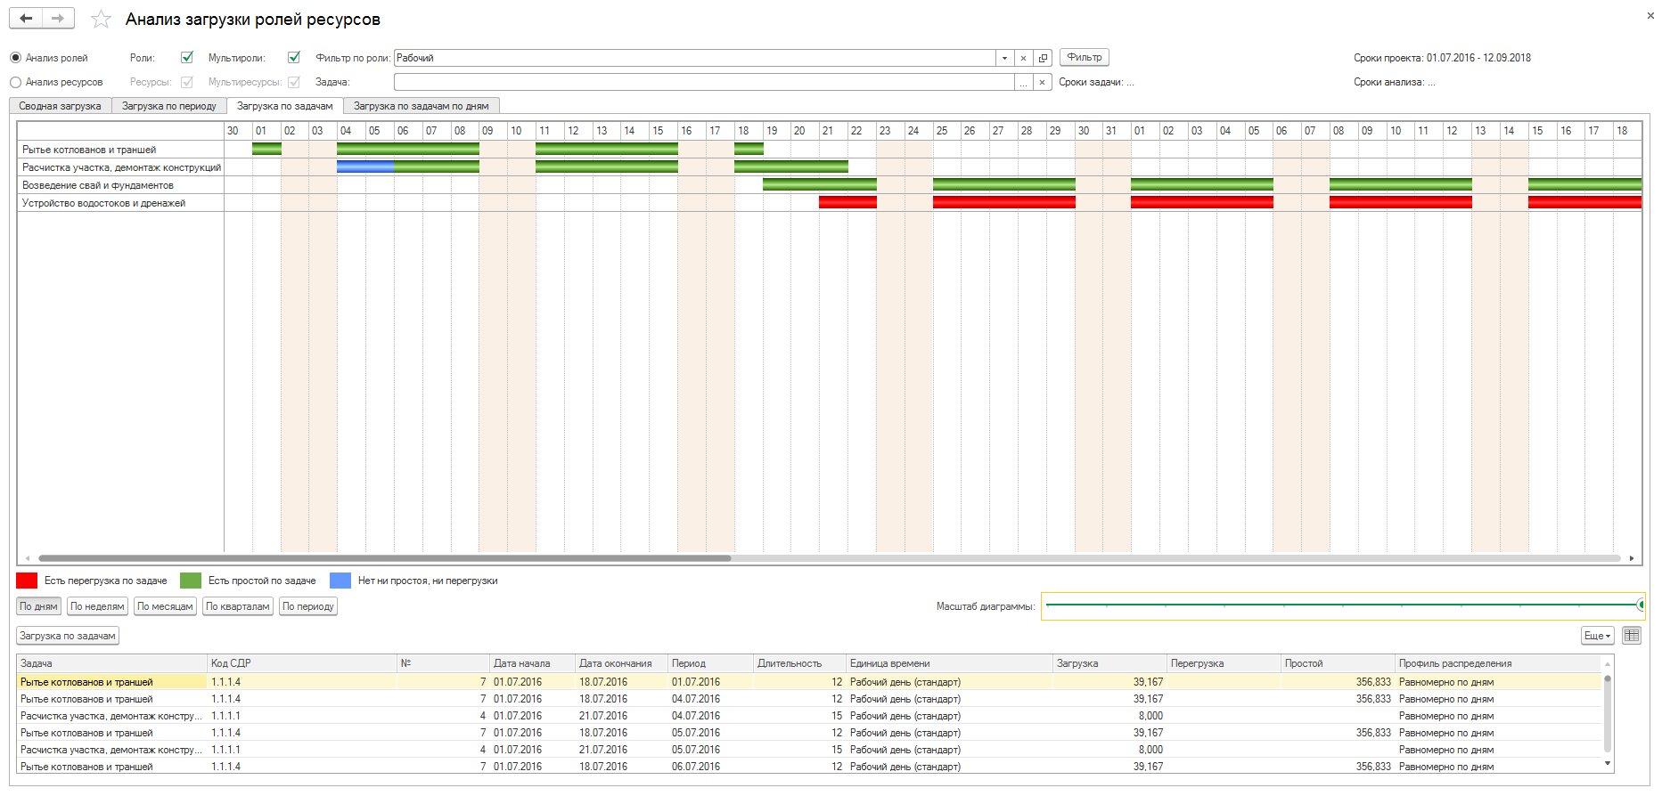Image resolution: width=1662 pixels, height=796 pixels.
Task: Select the Анализ ресурсов radio button
Action: click(x=15, y=82)
